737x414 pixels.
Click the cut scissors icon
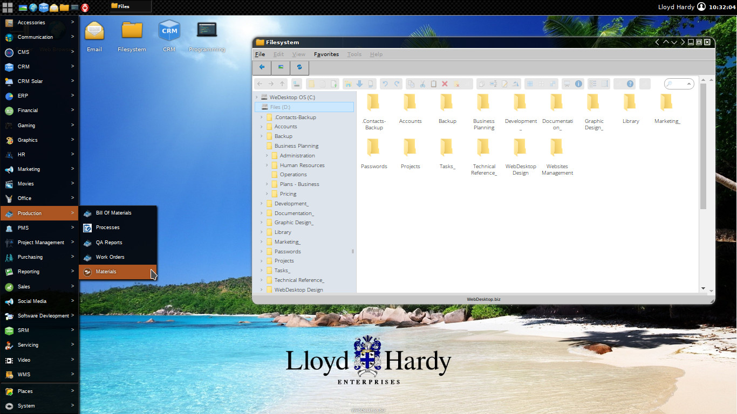point(422,84)
